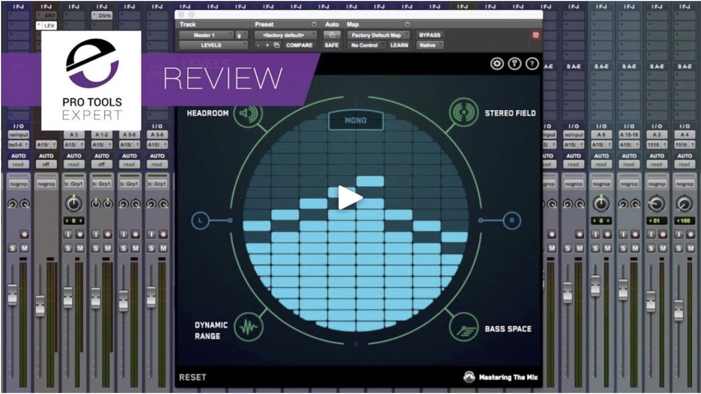
Task: Click the pan value 100 on A 4 track
Action: (684, 221)
